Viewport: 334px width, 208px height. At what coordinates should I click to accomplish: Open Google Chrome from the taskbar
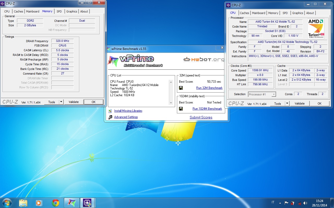point(55,203)
